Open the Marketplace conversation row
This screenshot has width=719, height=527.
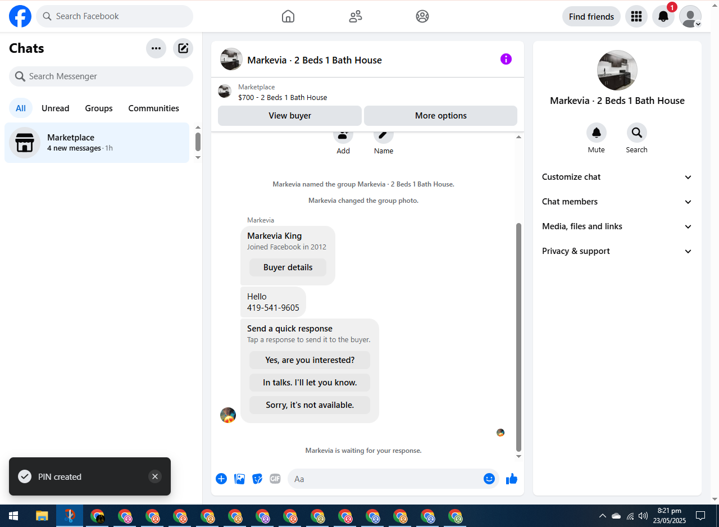coord(97,143)
